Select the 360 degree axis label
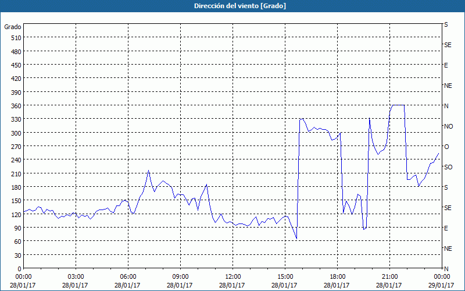The height and width of the screenshot is (291, 465). [x=16, y=106]
